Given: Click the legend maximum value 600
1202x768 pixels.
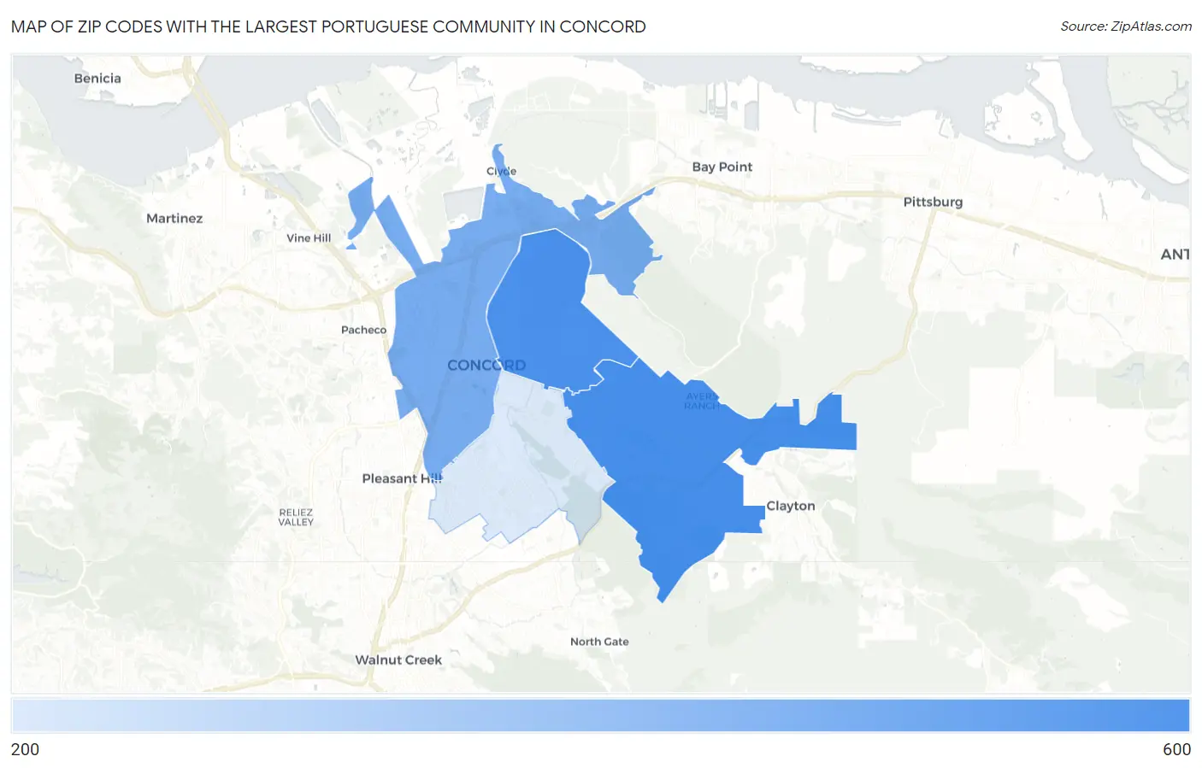Looking at the screenshot, I should 1176,749.
